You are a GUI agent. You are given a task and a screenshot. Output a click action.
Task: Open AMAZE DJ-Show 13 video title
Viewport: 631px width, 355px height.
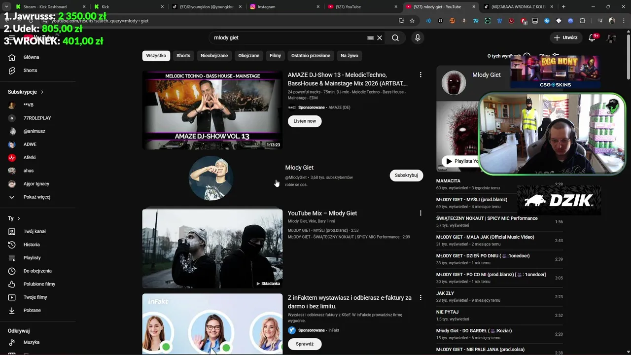(348, 79)
